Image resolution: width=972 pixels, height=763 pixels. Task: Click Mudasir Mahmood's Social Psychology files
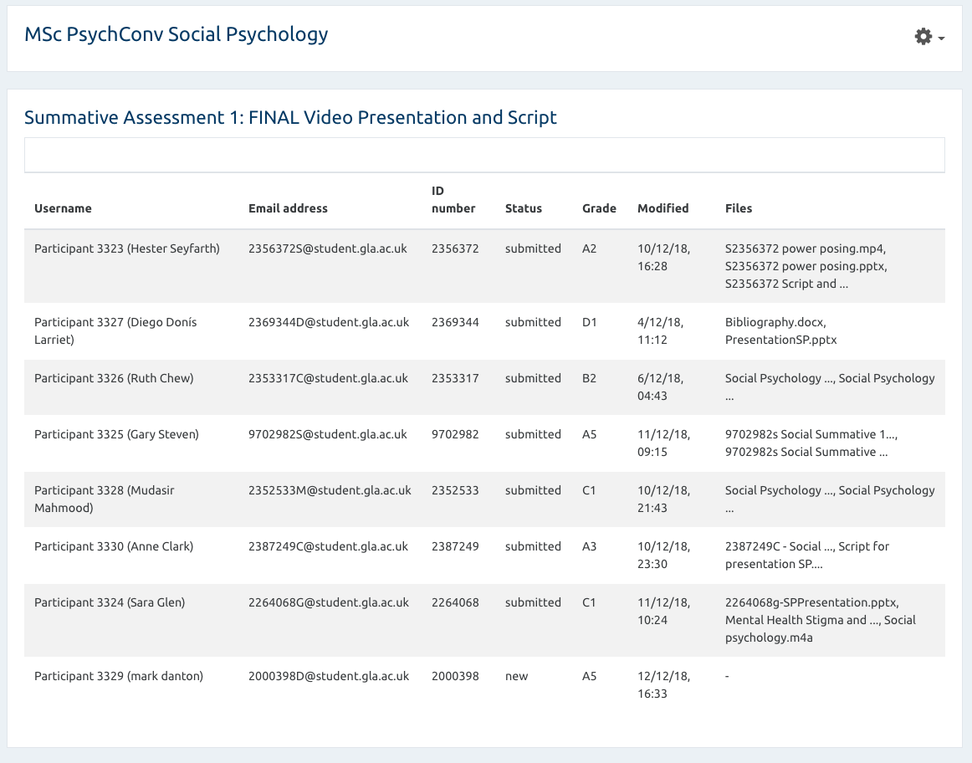[x=830, y=499]
